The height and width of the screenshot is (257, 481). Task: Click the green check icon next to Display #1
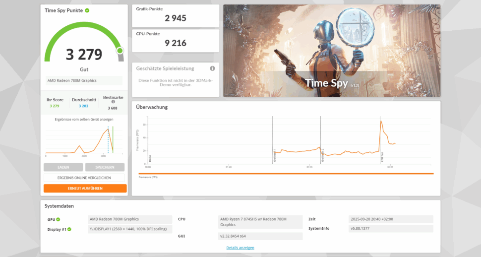[x=69, y=229]
